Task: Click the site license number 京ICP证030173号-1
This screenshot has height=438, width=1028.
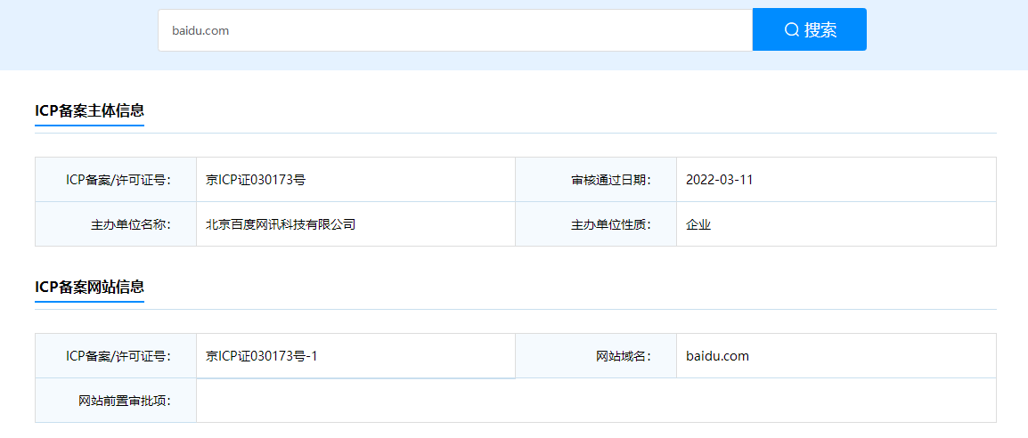Action: [262, 356]
